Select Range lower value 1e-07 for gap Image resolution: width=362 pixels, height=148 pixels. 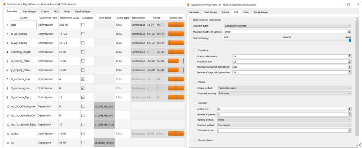pyautogui.click(x=151, y=25)
